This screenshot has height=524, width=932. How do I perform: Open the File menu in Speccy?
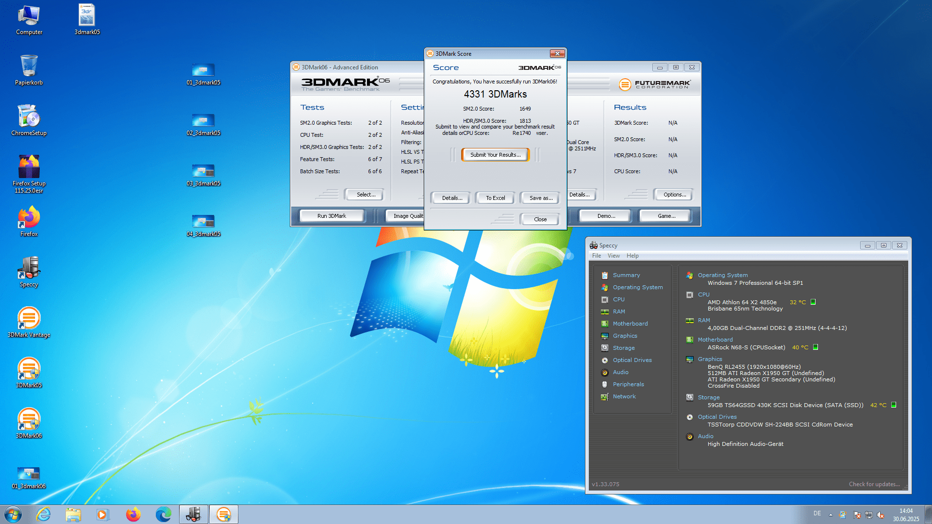tap(597, 256)
